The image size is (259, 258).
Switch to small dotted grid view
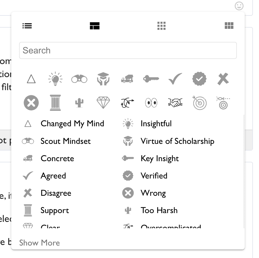pyautogui.click(x=162, y=26)
